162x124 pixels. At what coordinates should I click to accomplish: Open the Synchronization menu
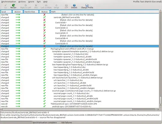9,2
